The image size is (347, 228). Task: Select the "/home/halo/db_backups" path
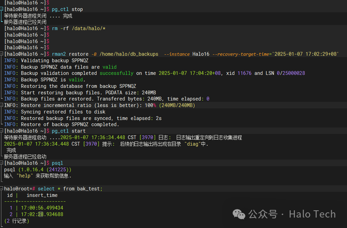click(129, 54)
